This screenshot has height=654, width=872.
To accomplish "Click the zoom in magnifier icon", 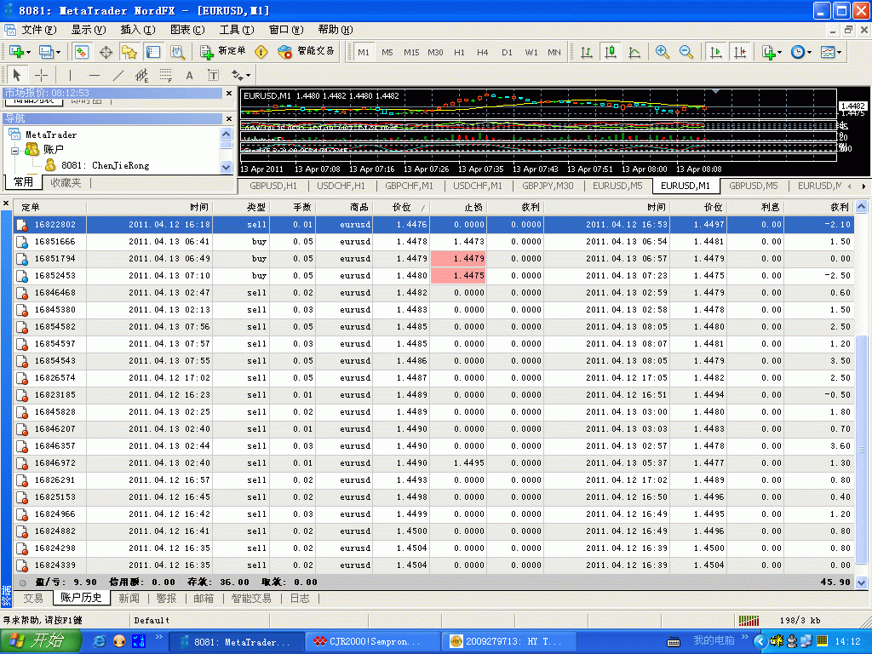I will tap(662, 52).
